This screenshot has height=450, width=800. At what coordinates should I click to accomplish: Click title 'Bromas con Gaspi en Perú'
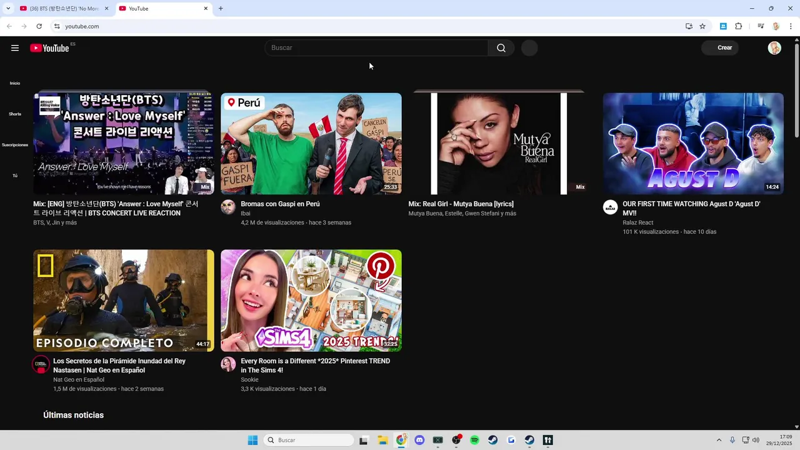pos(280,204)
